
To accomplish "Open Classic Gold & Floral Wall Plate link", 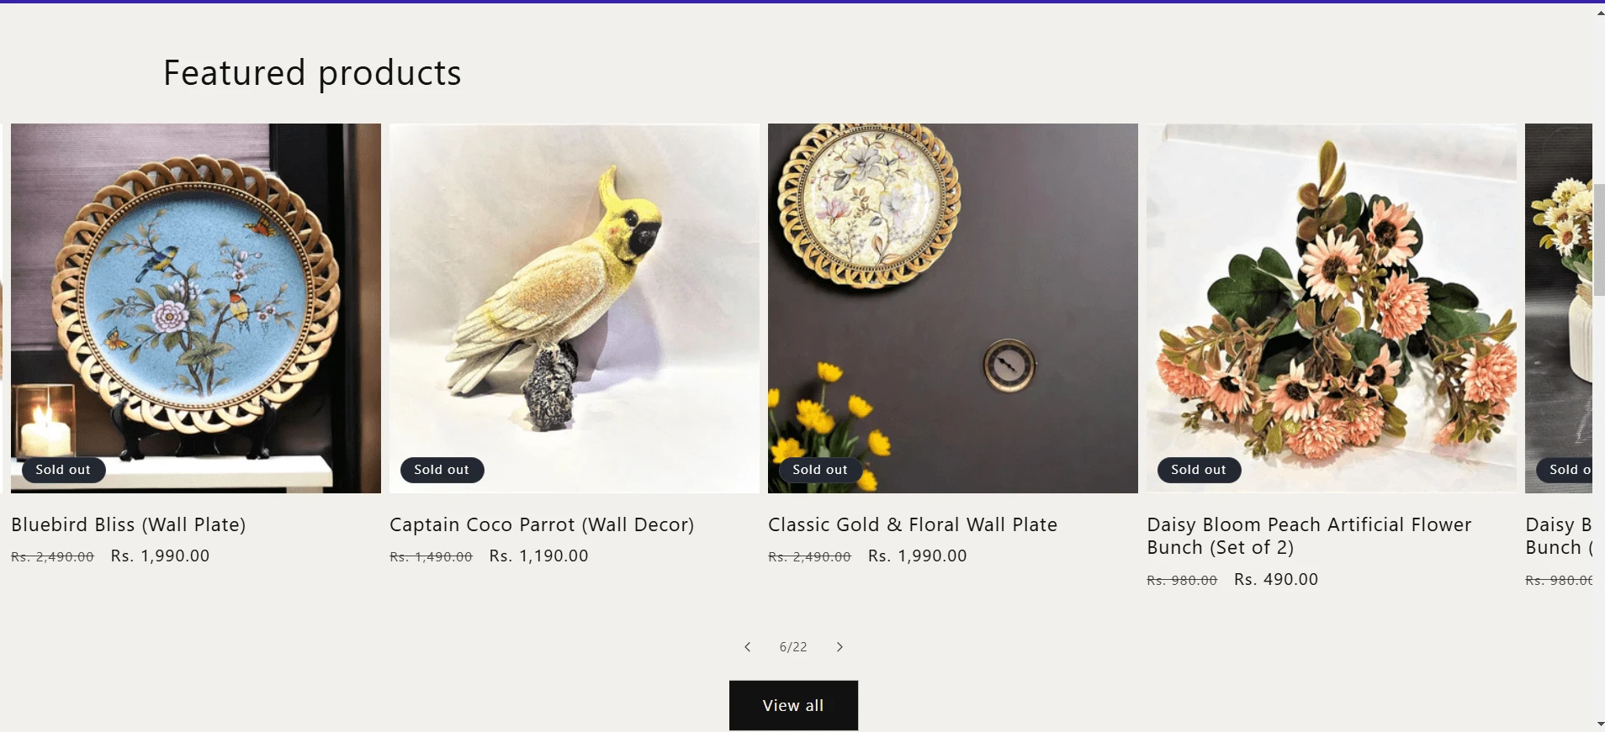I will 913,524.
